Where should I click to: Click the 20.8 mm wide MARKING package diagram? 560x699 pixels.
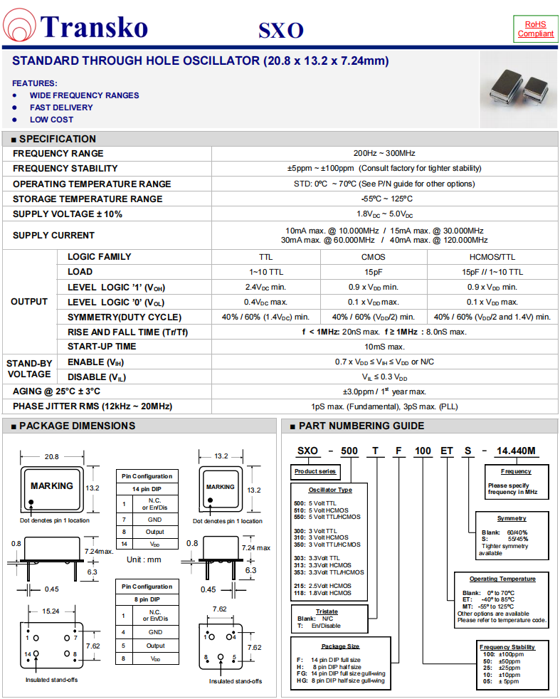[x=51, y=488]
